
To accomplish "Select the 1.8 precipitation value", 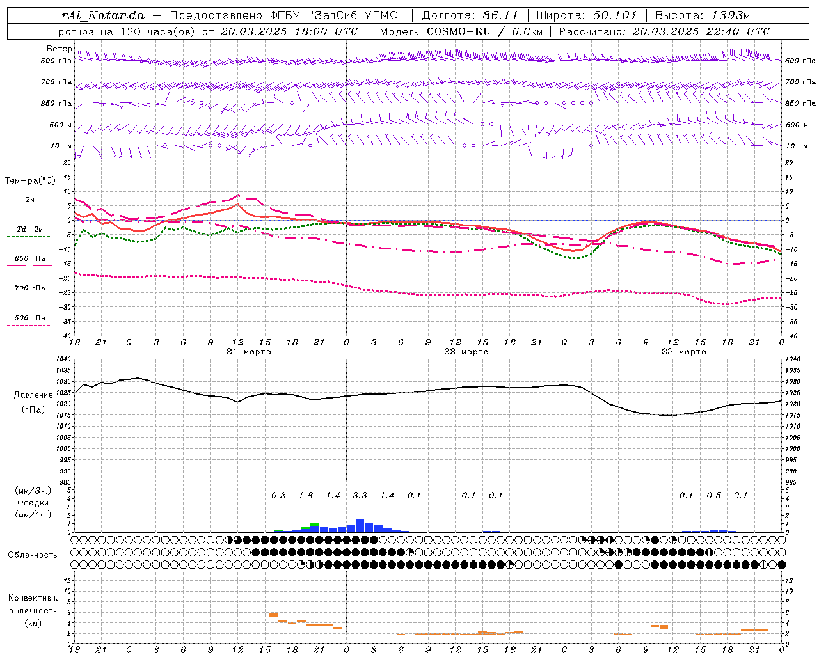I will click(306, 495).
